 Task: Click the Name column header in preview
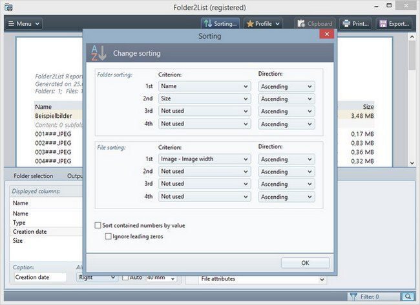(43, 107)
